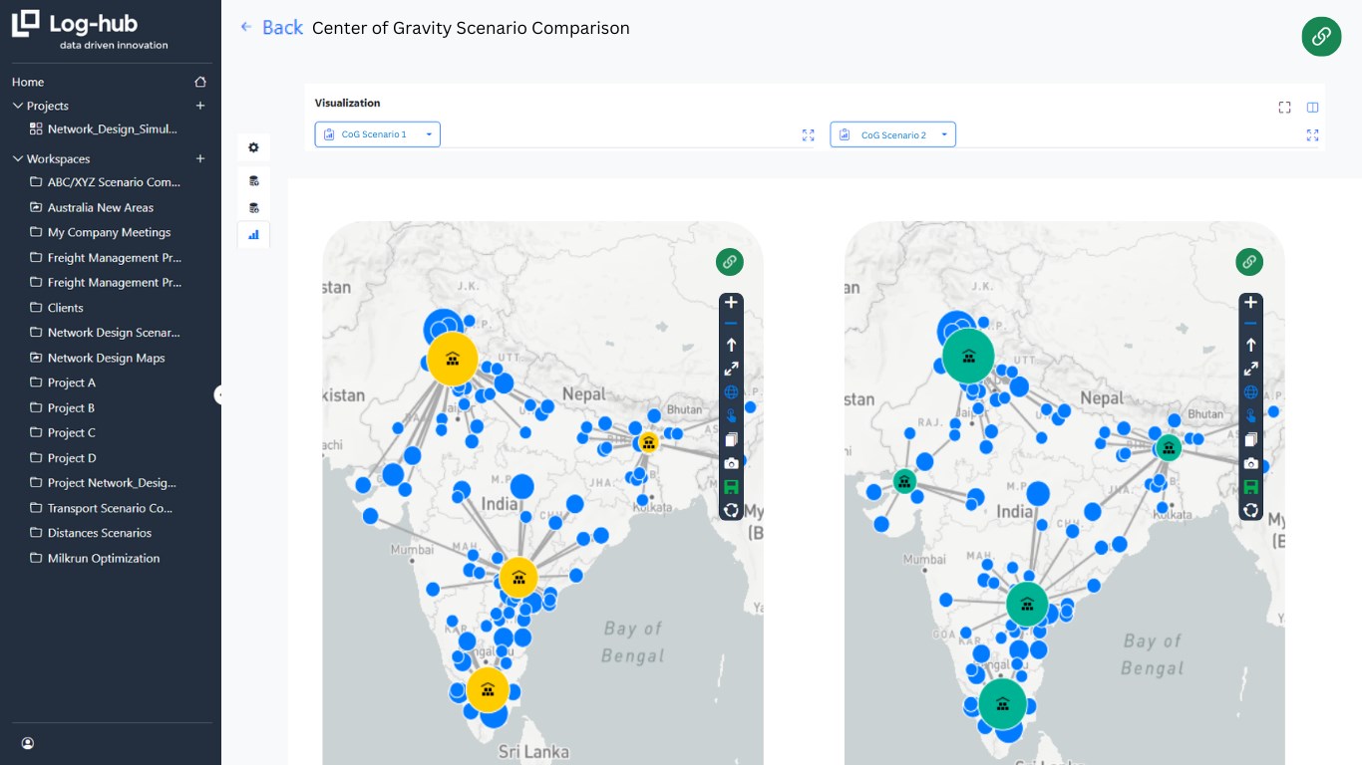Toggle the touch interaction icon on left map
This screenshot has width=1362, height=765.
(731, 416)
